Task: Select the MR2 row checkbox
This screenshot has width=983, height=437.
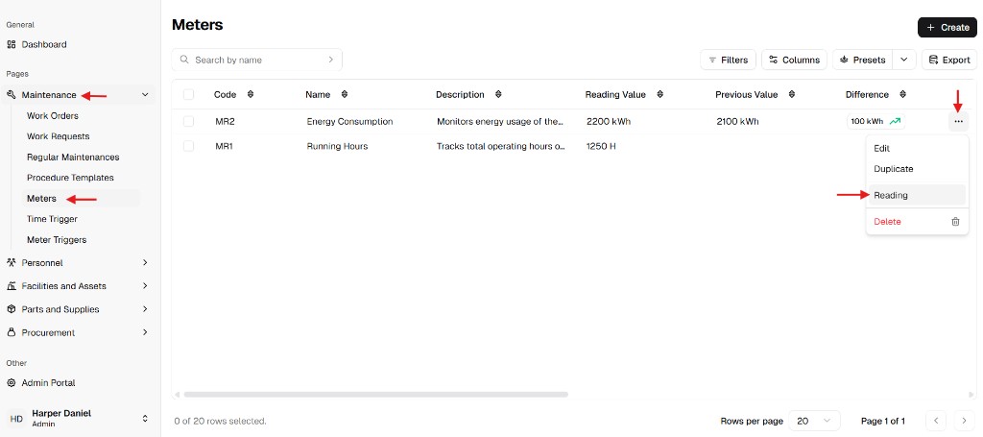Action: [189, 121]
